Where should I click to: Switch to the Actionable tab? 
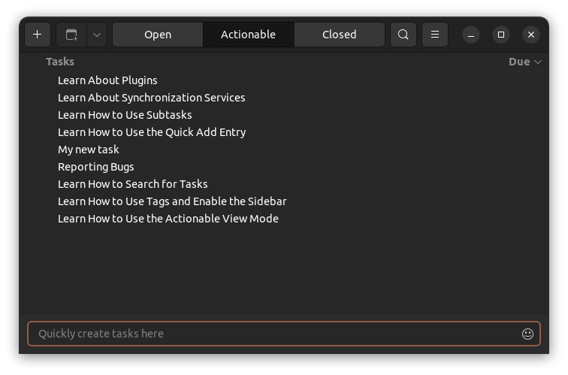[249, 35]
